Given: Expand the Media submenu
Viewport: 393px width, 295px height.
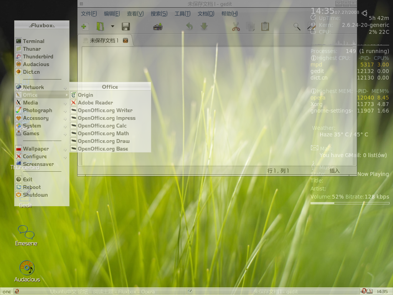Looking at the screenshot, I should tap(41, 103).
